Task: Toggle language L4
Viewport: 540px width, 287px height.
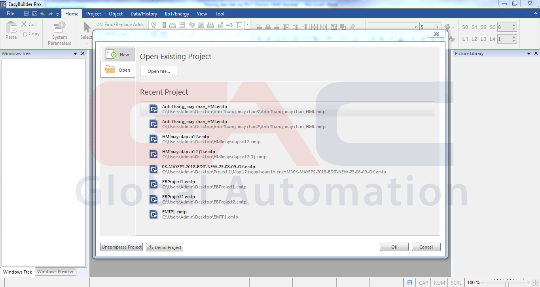Action: pyautogui.click(x=493, y=39)
